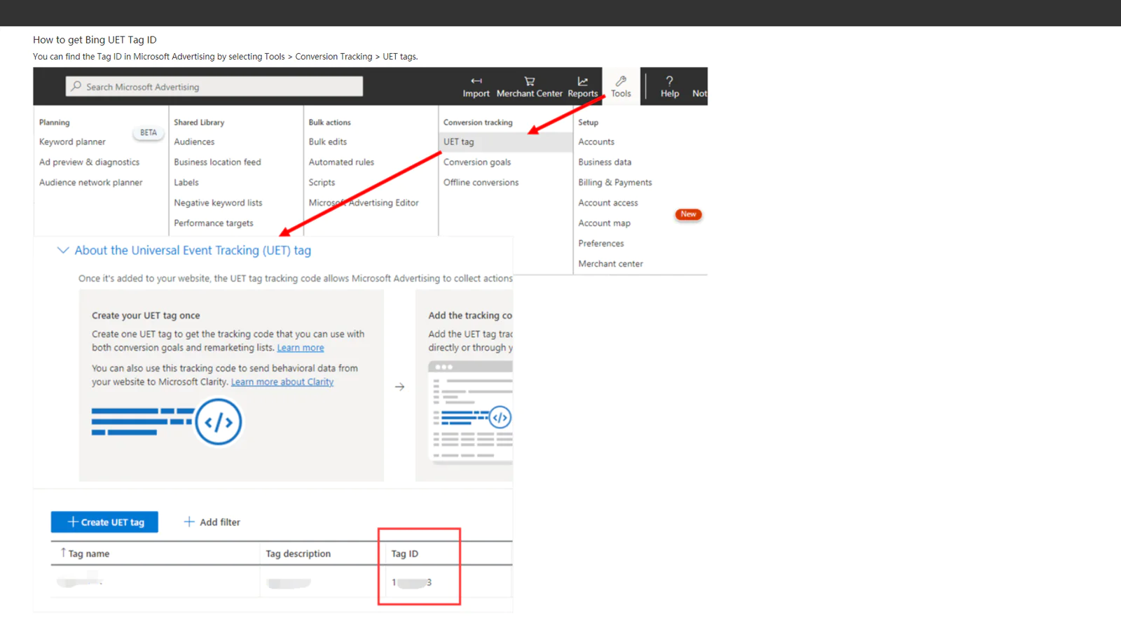Click Learn more about Clarity link
This screenshot has width=1121, height=630.
click(x=282, y=381)
